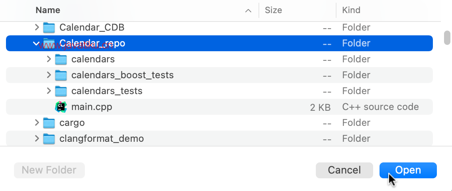Click the CLion icon beside main.cpp

[x=61, y=107]
